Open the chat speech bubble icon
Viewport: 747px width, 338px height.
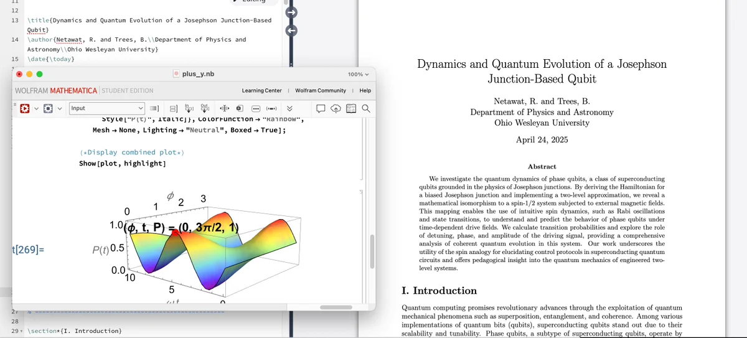click(x=321, y=108)
